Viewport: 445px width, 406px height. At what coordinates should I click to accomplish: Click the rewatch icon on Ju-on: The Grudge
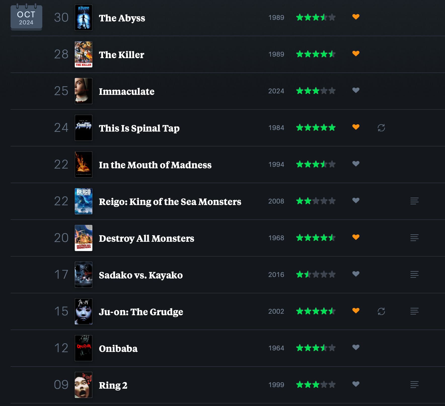coord(381,311)
